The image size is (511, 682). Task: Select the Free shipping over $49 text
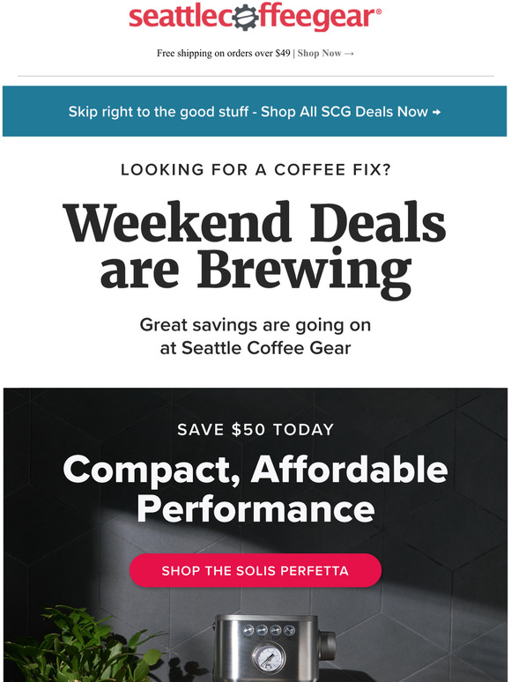click(224, 53)
